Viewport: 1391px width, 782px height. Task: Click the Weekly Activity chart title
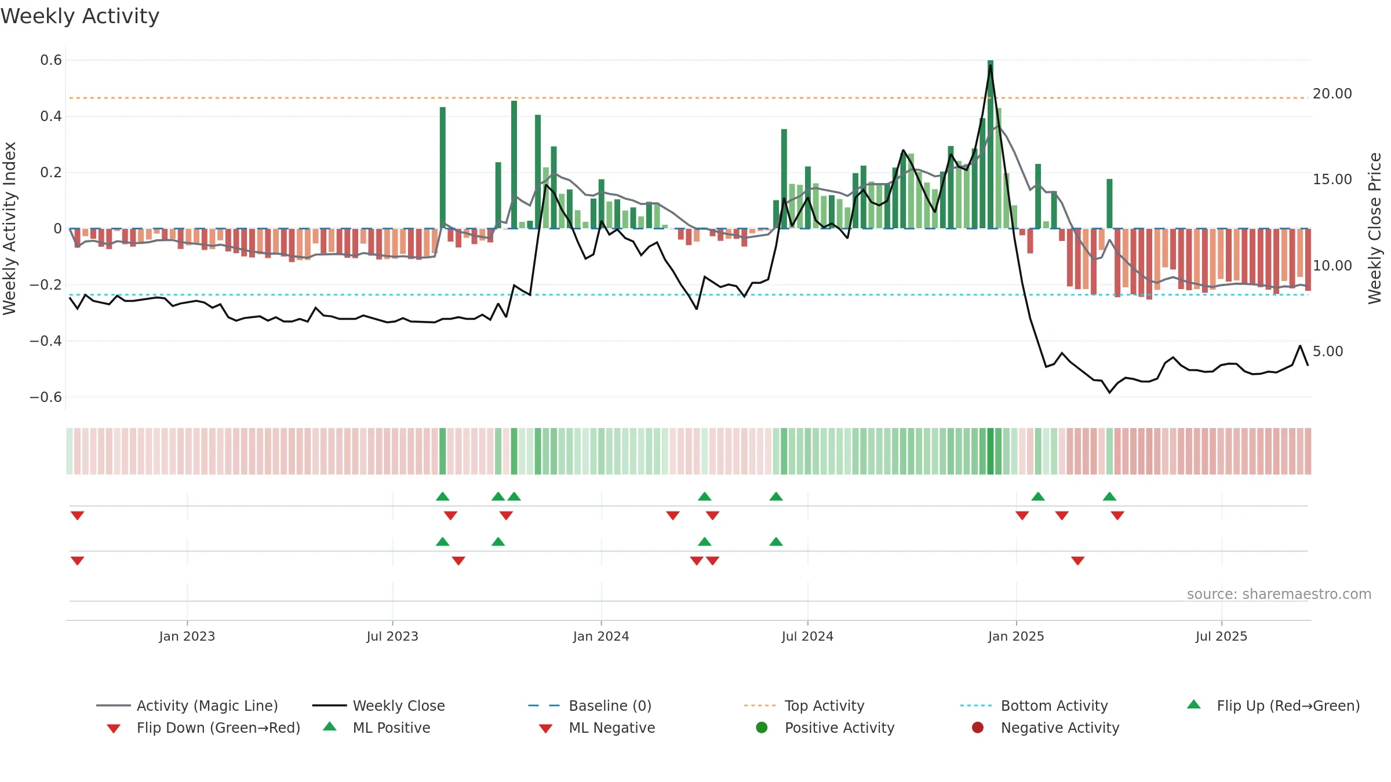[80, 16]
